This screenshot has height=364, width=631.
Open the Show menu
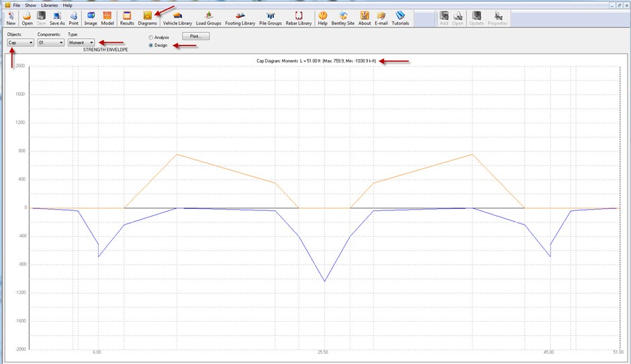31,5
